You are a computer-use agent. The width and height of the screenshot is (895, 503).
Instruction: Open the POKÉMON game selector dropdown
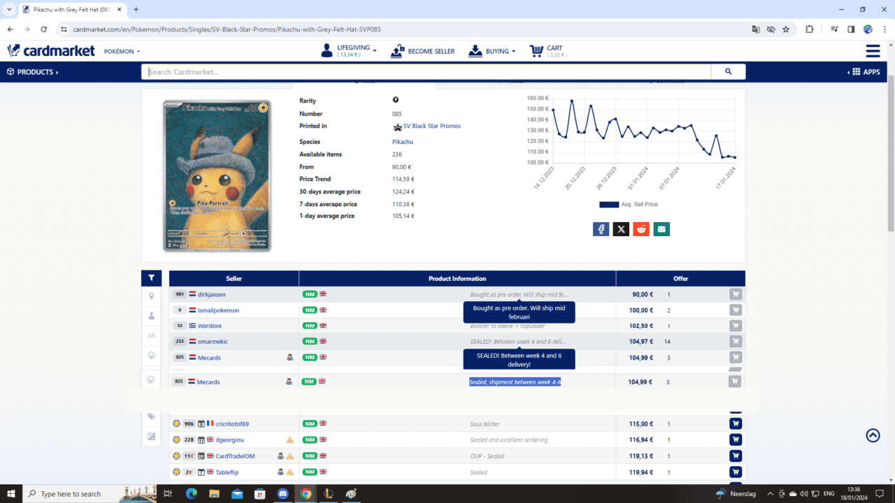tap(122, 52)
